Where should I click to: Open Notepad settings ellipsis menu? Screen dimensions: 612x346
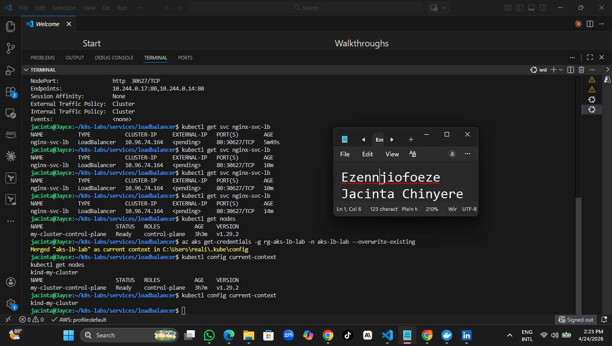pos(468,154)
